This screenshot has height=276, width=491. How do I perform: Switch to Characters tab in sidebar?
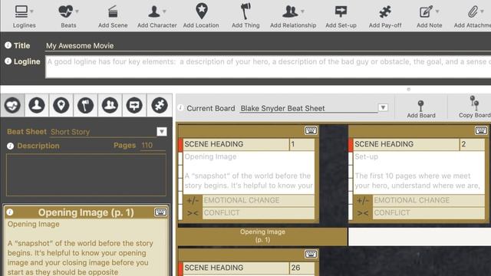(x=37, y=105)
